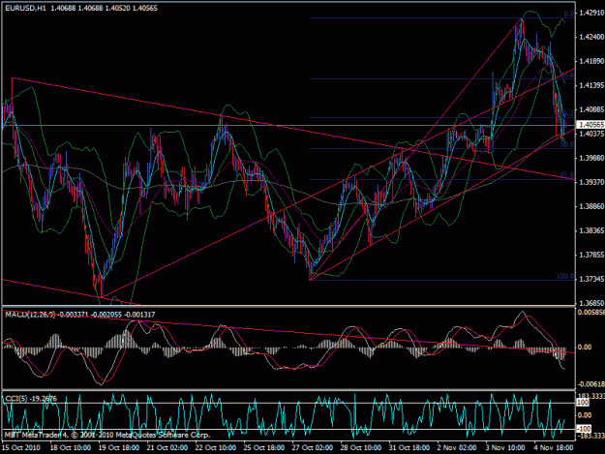Click the 1.42400 price axis label
The width and height of the screenshot is (605, 454).
(591, 37)
